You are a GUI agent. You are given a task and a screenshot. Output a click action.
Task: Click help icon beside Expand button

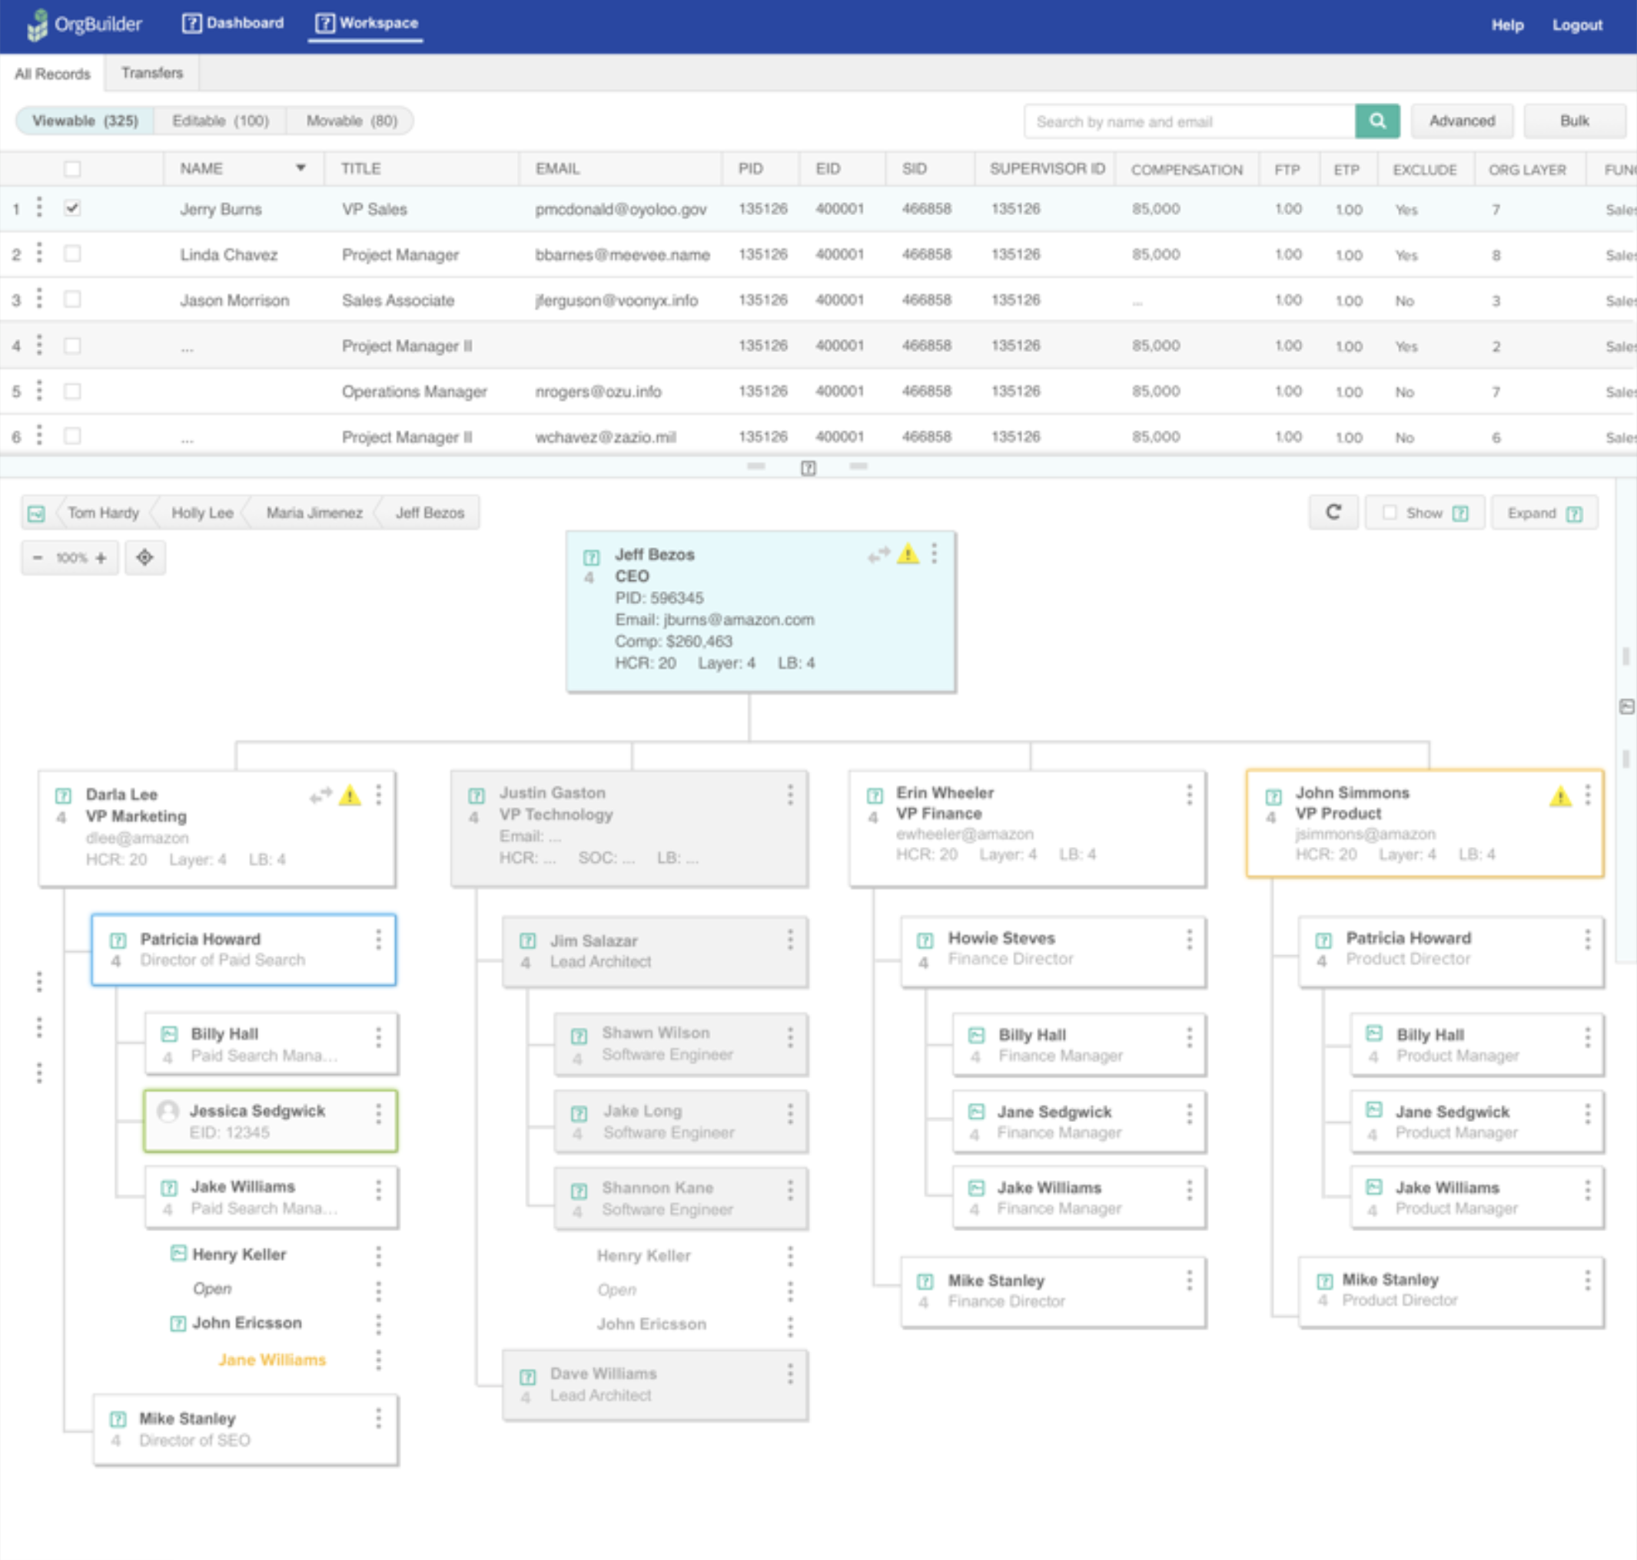(1574, 514)
